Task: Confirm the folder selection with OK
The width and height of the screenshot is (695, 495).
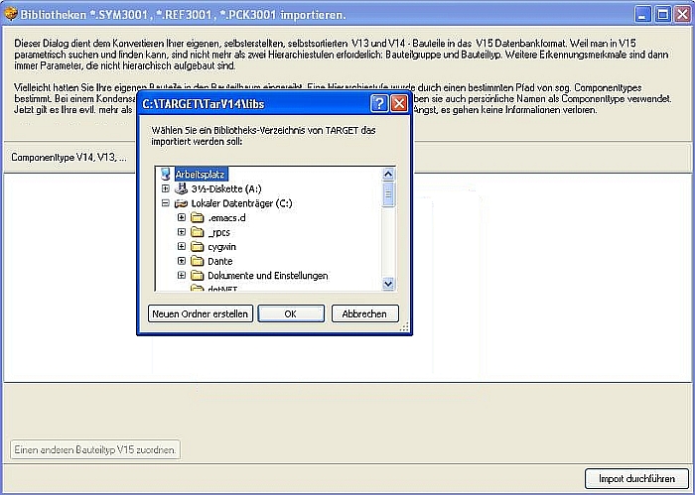Action: point(290,313)
